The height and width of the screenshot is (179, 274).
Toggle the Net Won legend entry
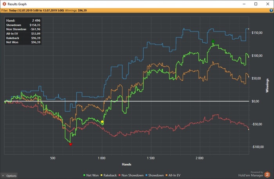(91, 175)
